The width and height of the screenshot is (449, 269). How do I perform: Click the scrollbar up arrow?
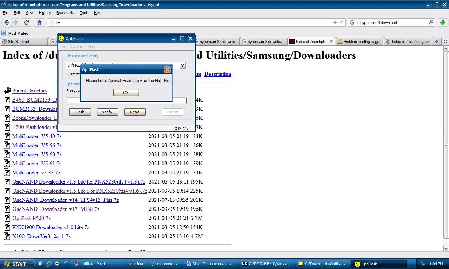(x=446, y=48)
